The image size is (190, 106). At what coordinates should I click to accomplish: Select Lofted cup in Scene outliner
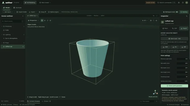[x=13, y=47]
